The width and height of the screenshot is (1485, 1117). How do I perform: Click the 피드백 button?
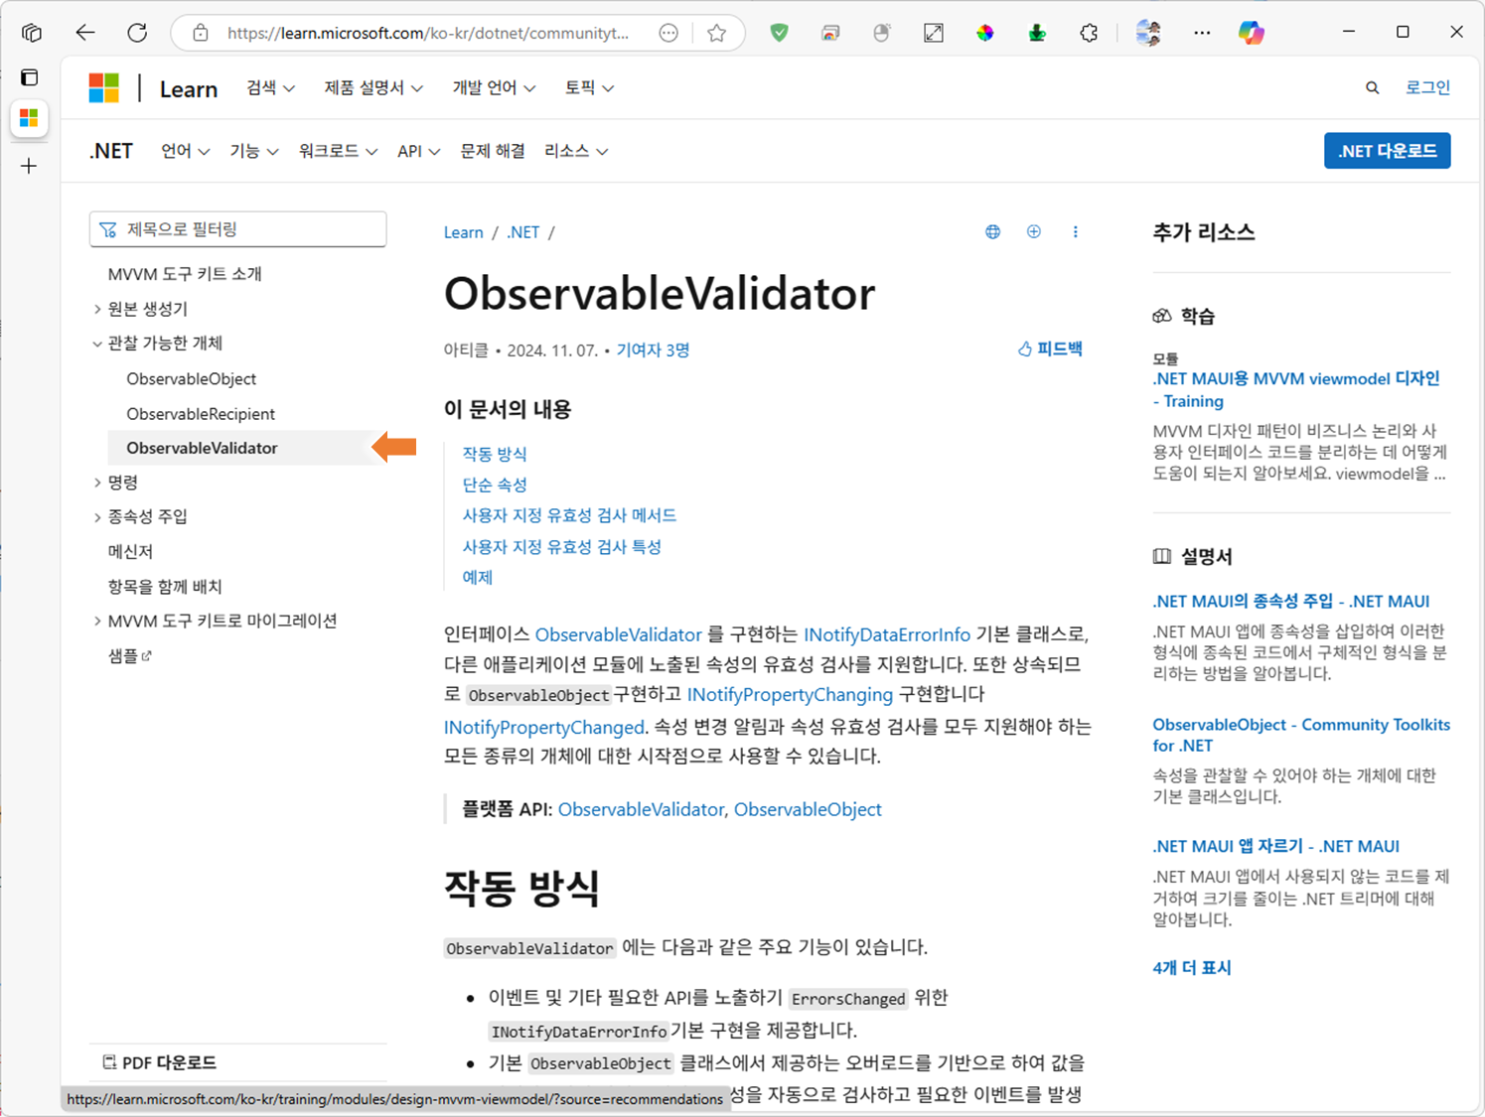(1050, 349)
